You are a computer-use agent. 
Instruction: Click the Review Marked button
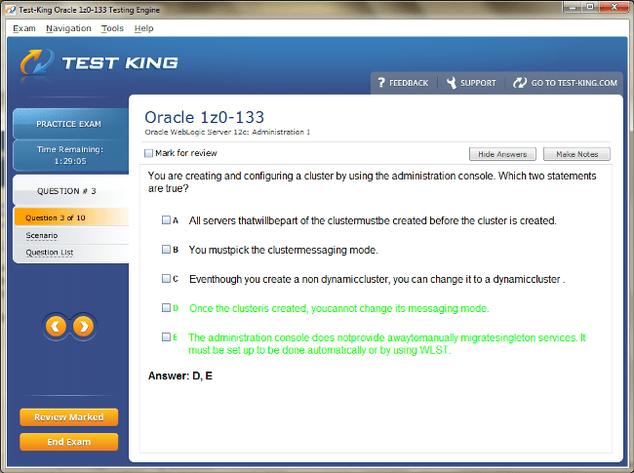click(68, 417)
